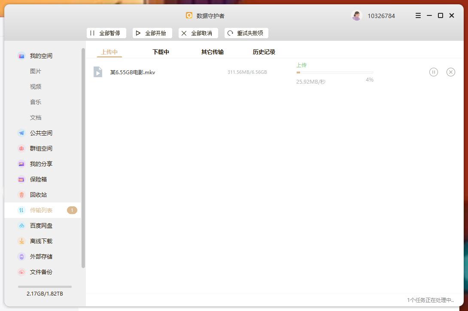Open the user avatar account menu
This screenshot has height=311, width=468.
coord(356,15)
